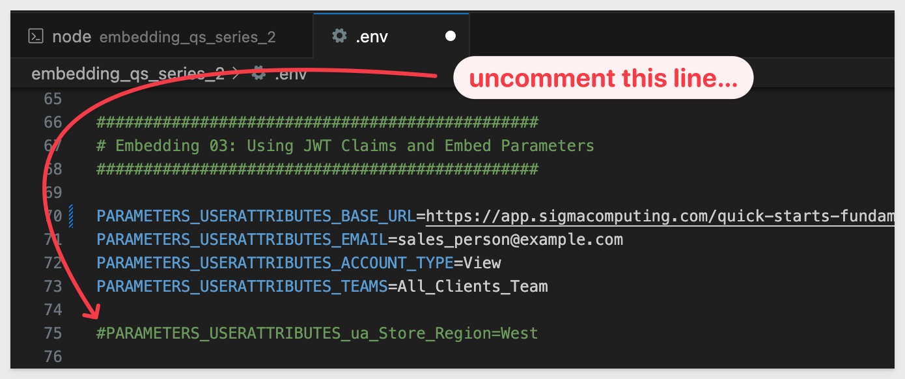Click the "Embedding 03" comment heading line
Viewport: 905px width, 379px height.
click(x=345, y=146)
